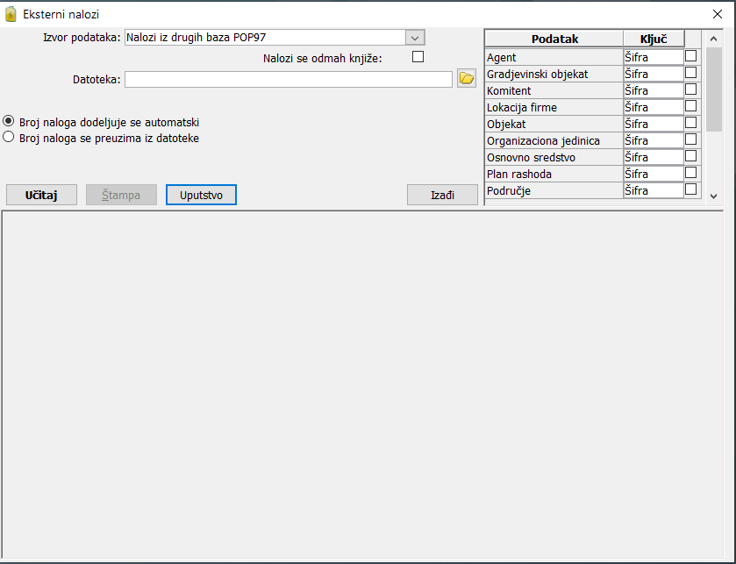
Task: Open the Uputstvo instructions button
Action: (201, 195)
